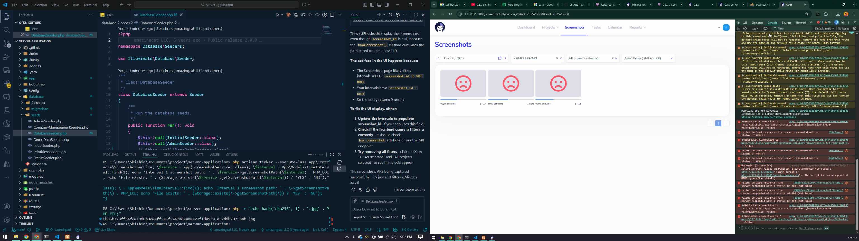Mark the chat response with thumbs up
The image size is (859, 241).
(x=368, y=190)
